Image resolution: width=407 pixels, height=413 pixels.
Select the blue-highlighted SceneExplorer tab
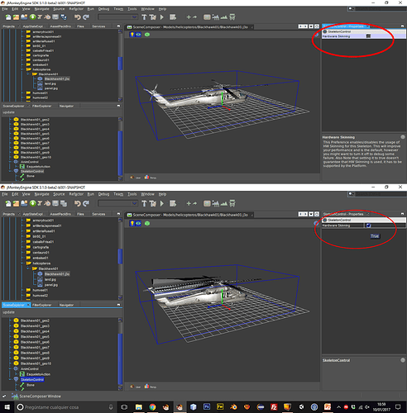point(14,305)
